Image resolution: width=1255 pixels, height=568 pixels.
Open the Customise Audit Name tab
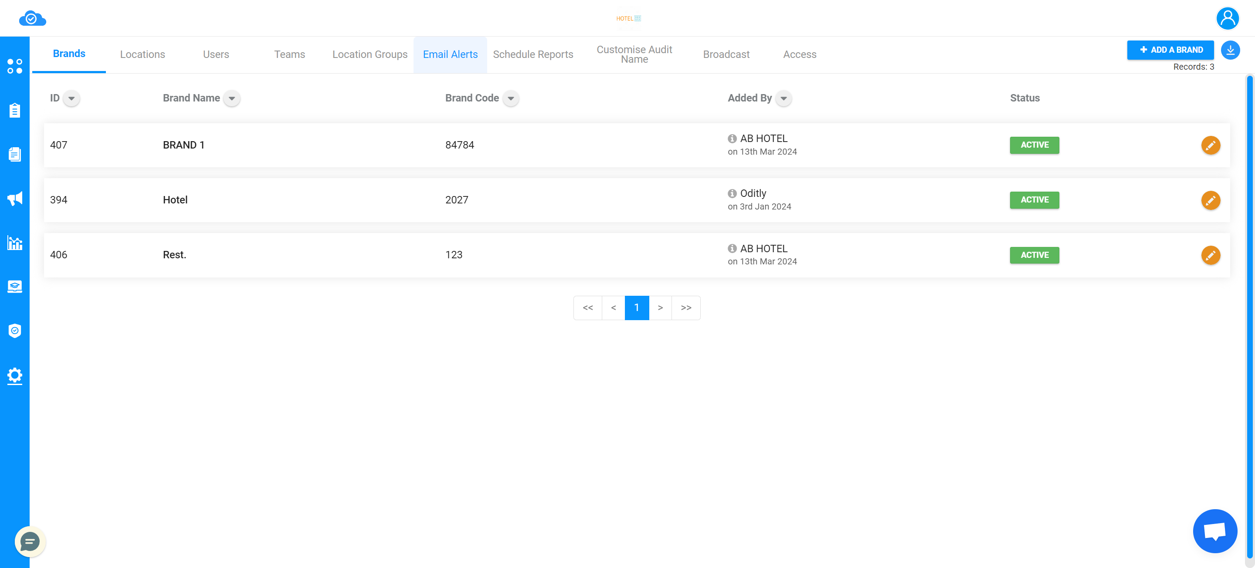(634, 54)
